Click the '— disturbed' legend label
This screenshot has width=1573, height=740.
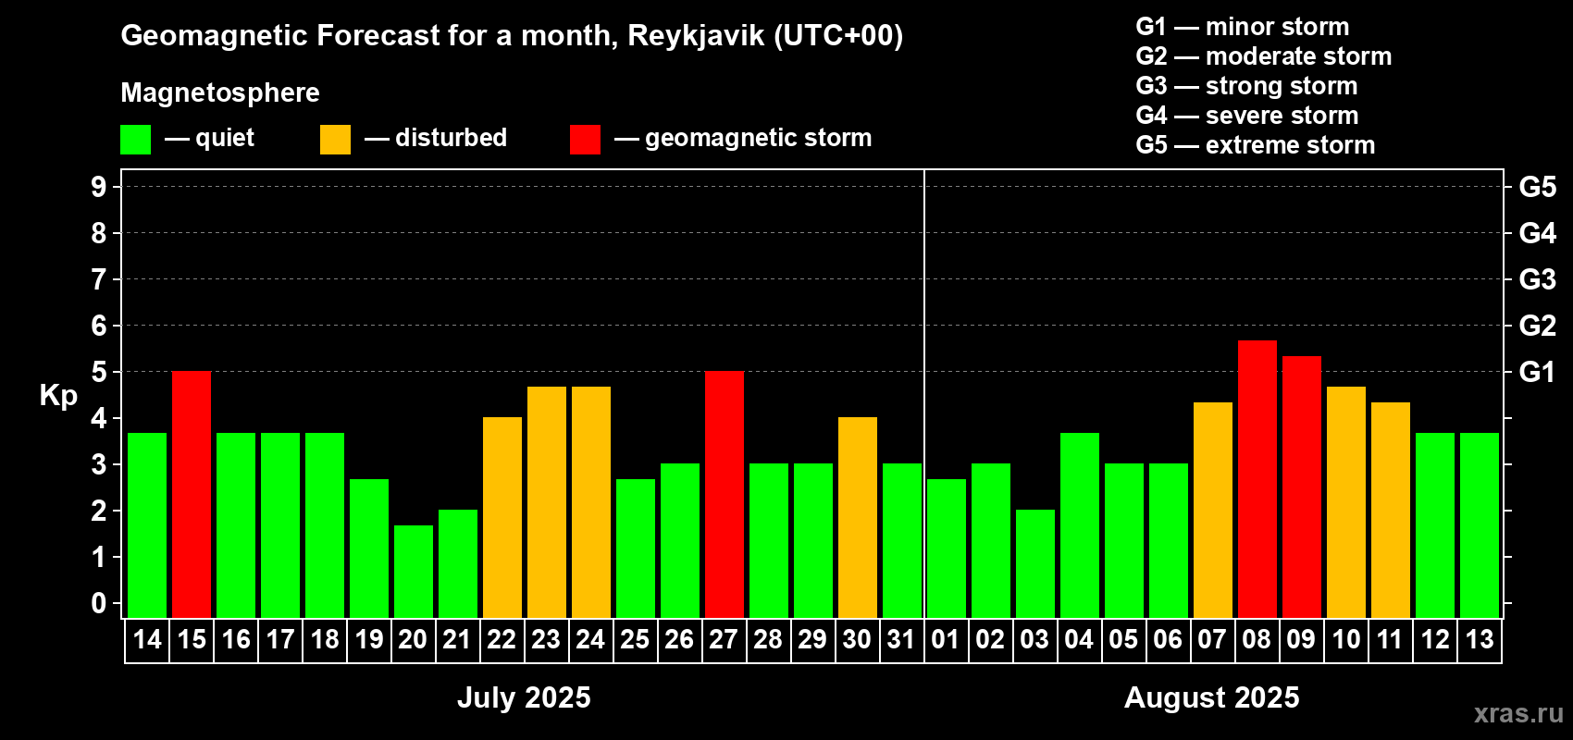click(x=436, y=138)
